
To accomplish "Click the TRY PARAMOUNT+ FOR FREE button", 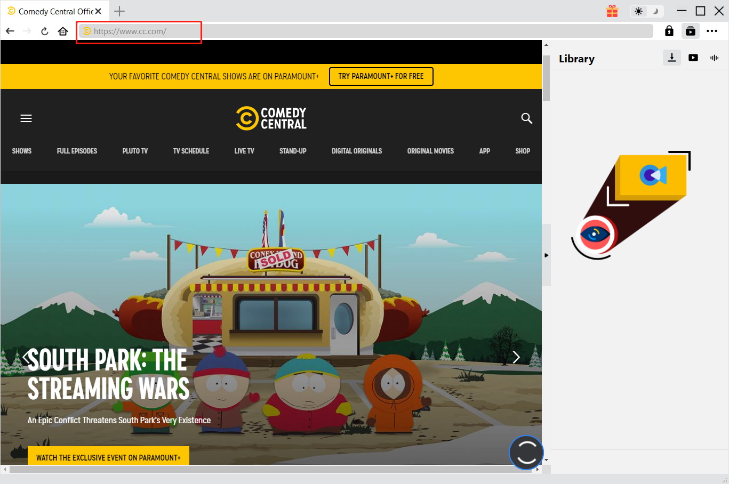I will [x=381, y=76].
